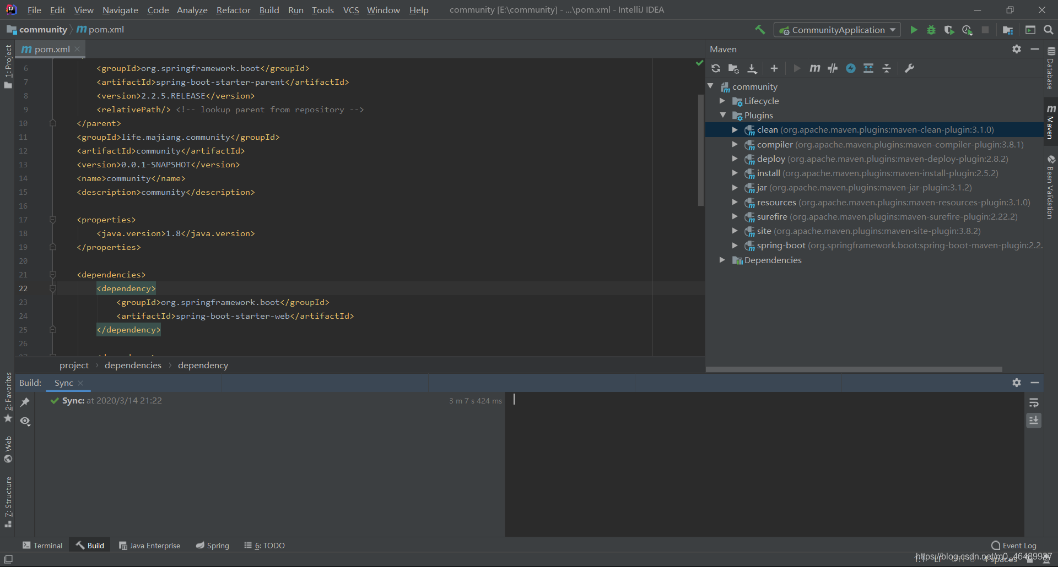Toggle tool window quick access icon

click(8, 559)
